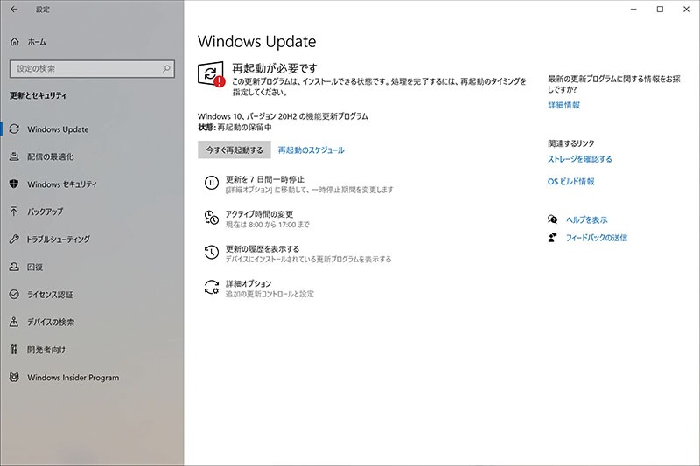700x466 pixels.
Task: Click 再起動が必要です status text
Action: click(275, 68)
